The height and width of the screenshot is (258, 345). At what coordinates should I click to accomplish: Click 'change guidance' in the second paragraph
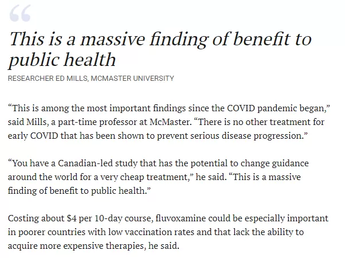[x=275, y=163]
